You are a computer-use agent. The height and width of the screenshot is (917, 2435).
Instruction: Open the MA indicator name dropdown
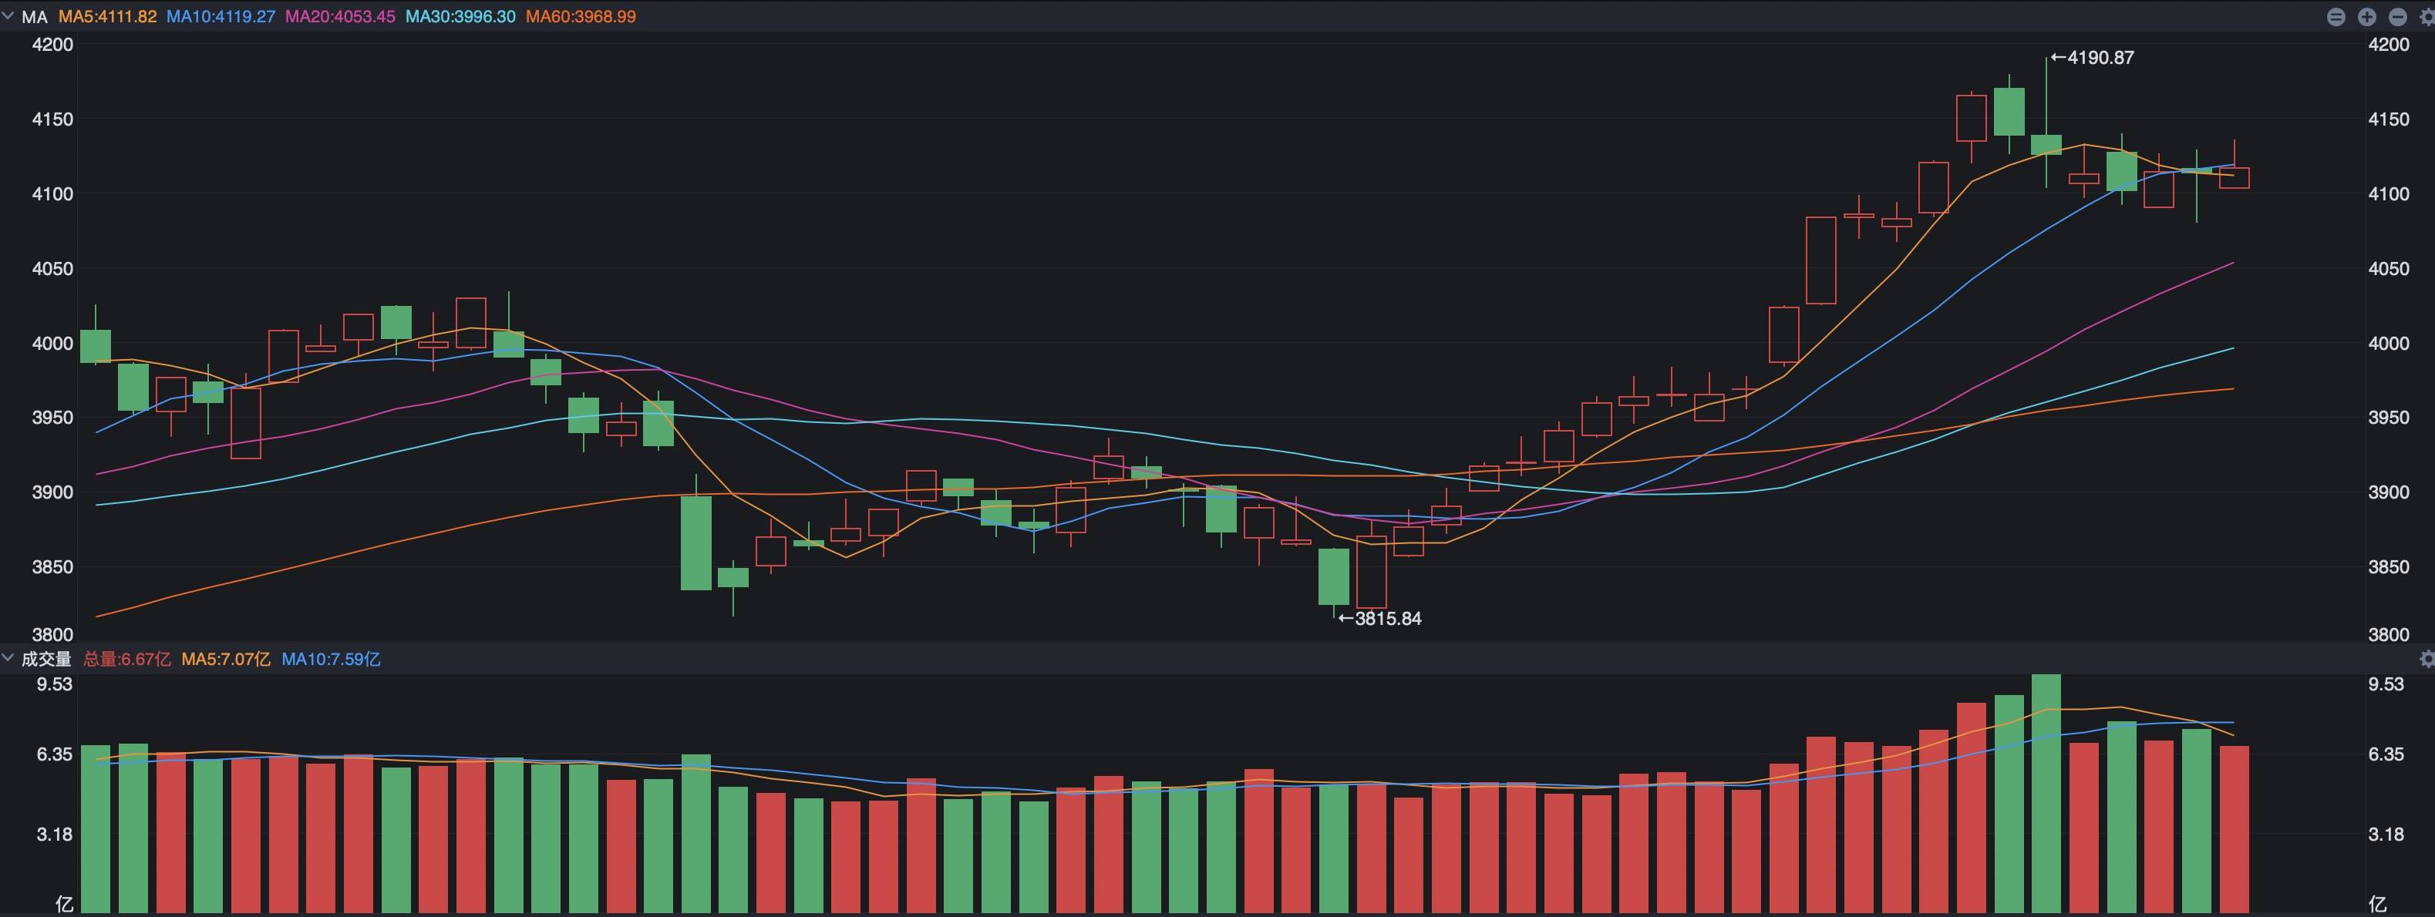35,17
